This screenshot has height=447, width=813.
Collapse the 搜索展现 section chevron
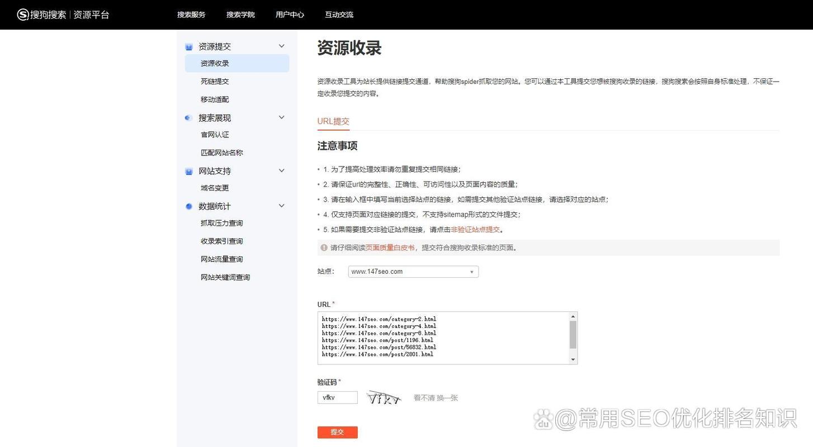(281, 117)
